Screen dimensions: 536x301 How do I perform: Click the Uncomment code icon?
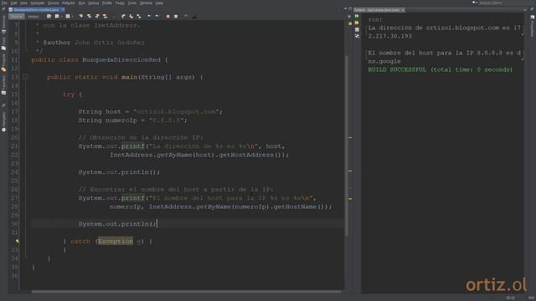pos(194,17)
